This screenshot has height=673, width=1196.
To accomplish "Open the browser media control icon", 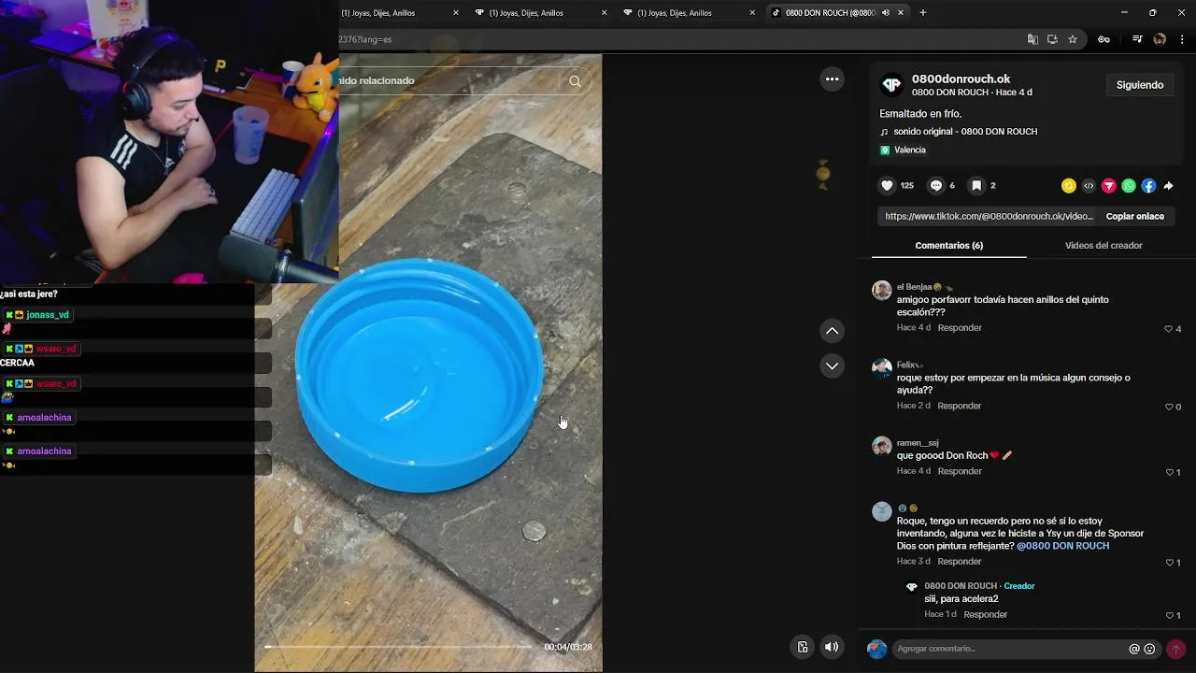I will click(x=1137, y=39).
